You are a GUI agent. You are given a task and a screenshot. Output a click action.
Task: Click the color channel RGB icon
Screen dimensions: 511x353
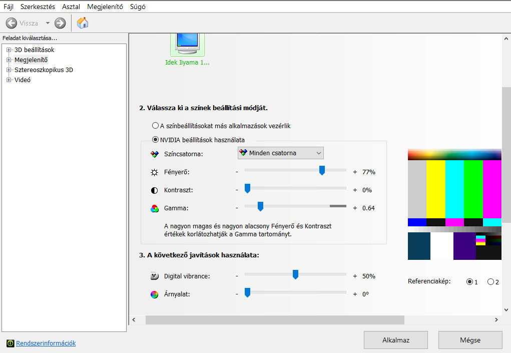pos(155,154)
